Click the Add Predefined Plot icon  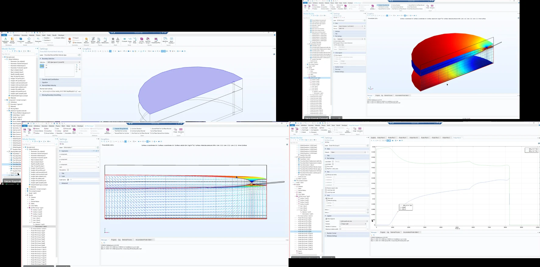pyautogui.click(x=156, y=40)
